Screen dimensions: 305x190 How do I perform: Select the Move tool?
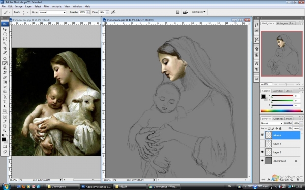5,29
